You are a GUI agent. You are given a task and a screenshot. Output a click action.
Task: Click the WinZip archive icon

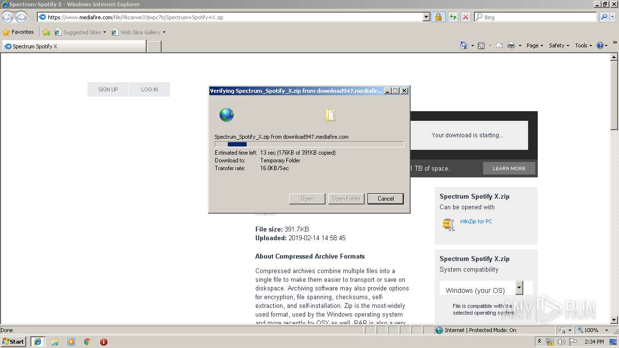click(449, 224)
